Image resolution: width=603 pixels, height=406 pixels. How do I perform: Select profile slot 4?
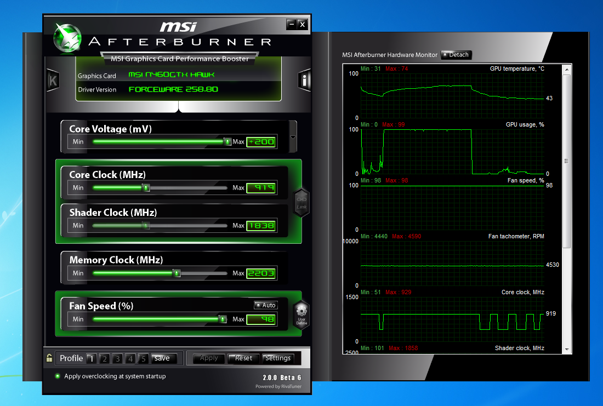tap(130, 358)
